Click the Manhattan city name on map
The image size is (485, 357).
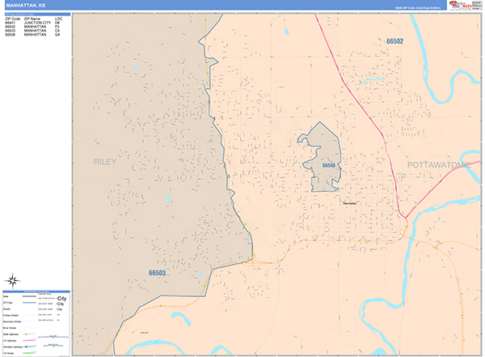(x=349, y=203)
